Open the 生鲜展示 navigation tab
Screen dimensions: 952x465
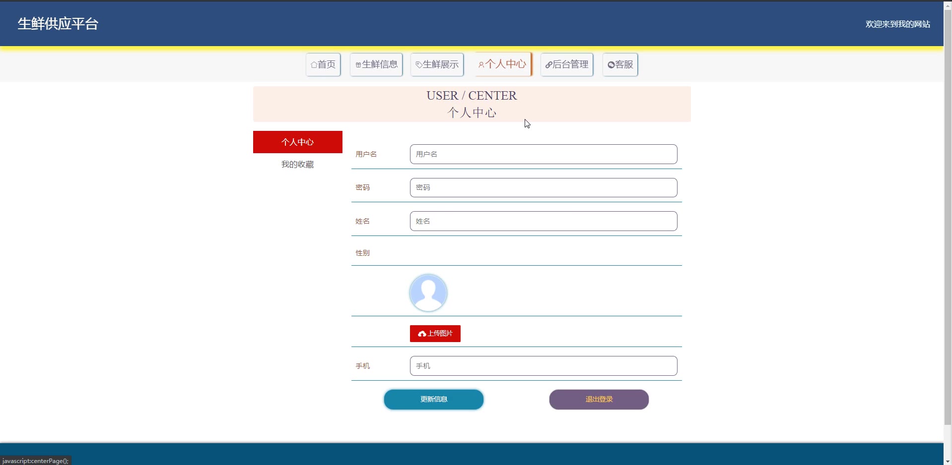click(x=437, y=64)
